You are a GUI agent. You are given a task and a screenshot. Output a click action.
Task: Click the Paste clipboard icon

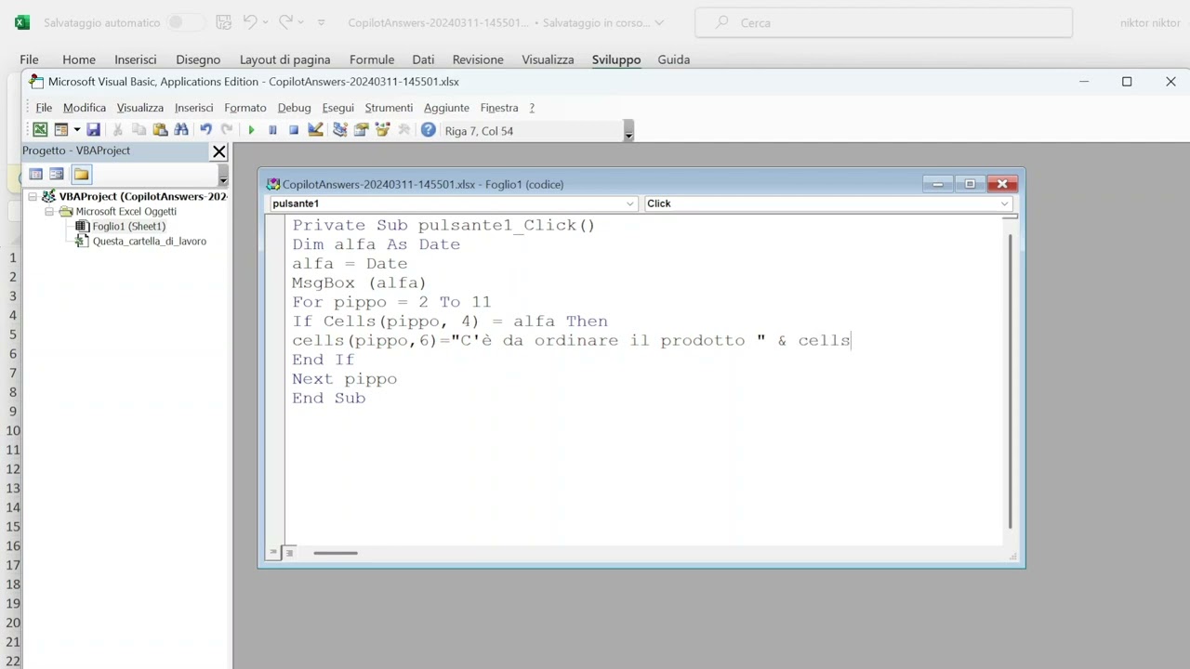coord(160,130)
